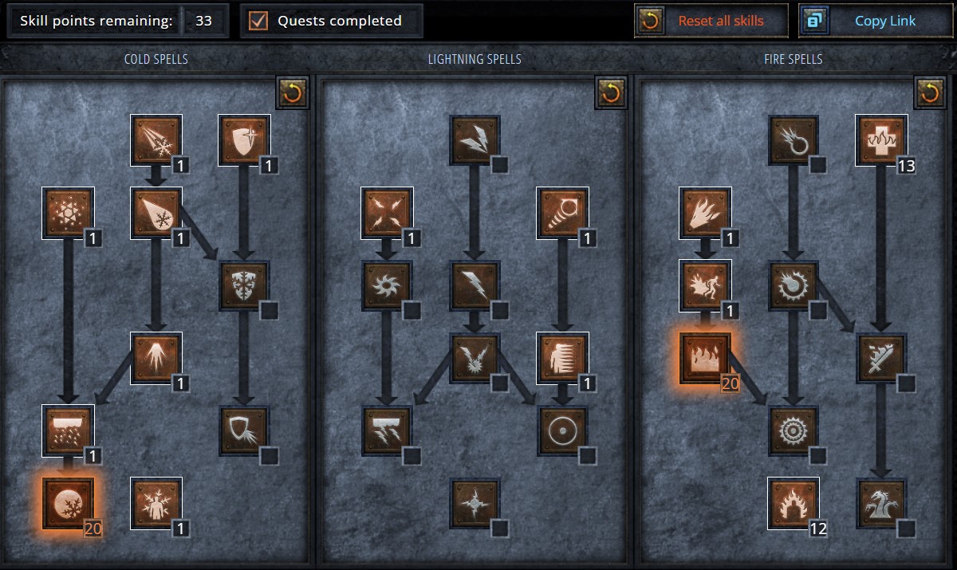
Task: Click the skill points remaining value
Action: [203, 21]
